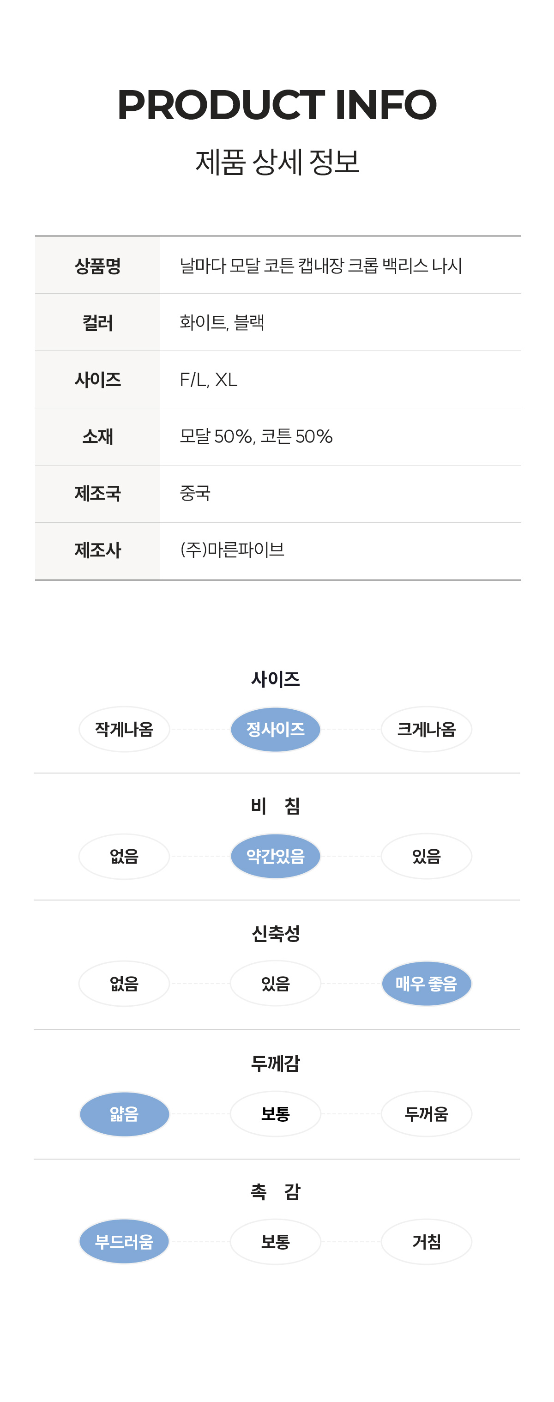The height and width of the screenshot is (1402, 554).
Task: Click the highlighted 매우 좋음 pill
Action: coord(426,984)
